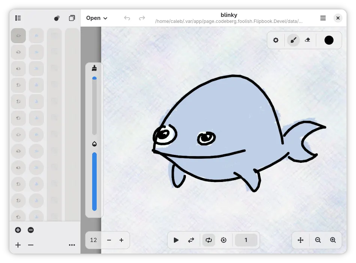Click the pan canvas move icon
The height and width of the screenshot is (263, 356).
[301, 240]
